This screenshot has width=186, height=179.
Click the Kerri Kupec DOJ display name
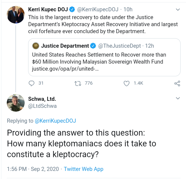[x=47, y=10]
